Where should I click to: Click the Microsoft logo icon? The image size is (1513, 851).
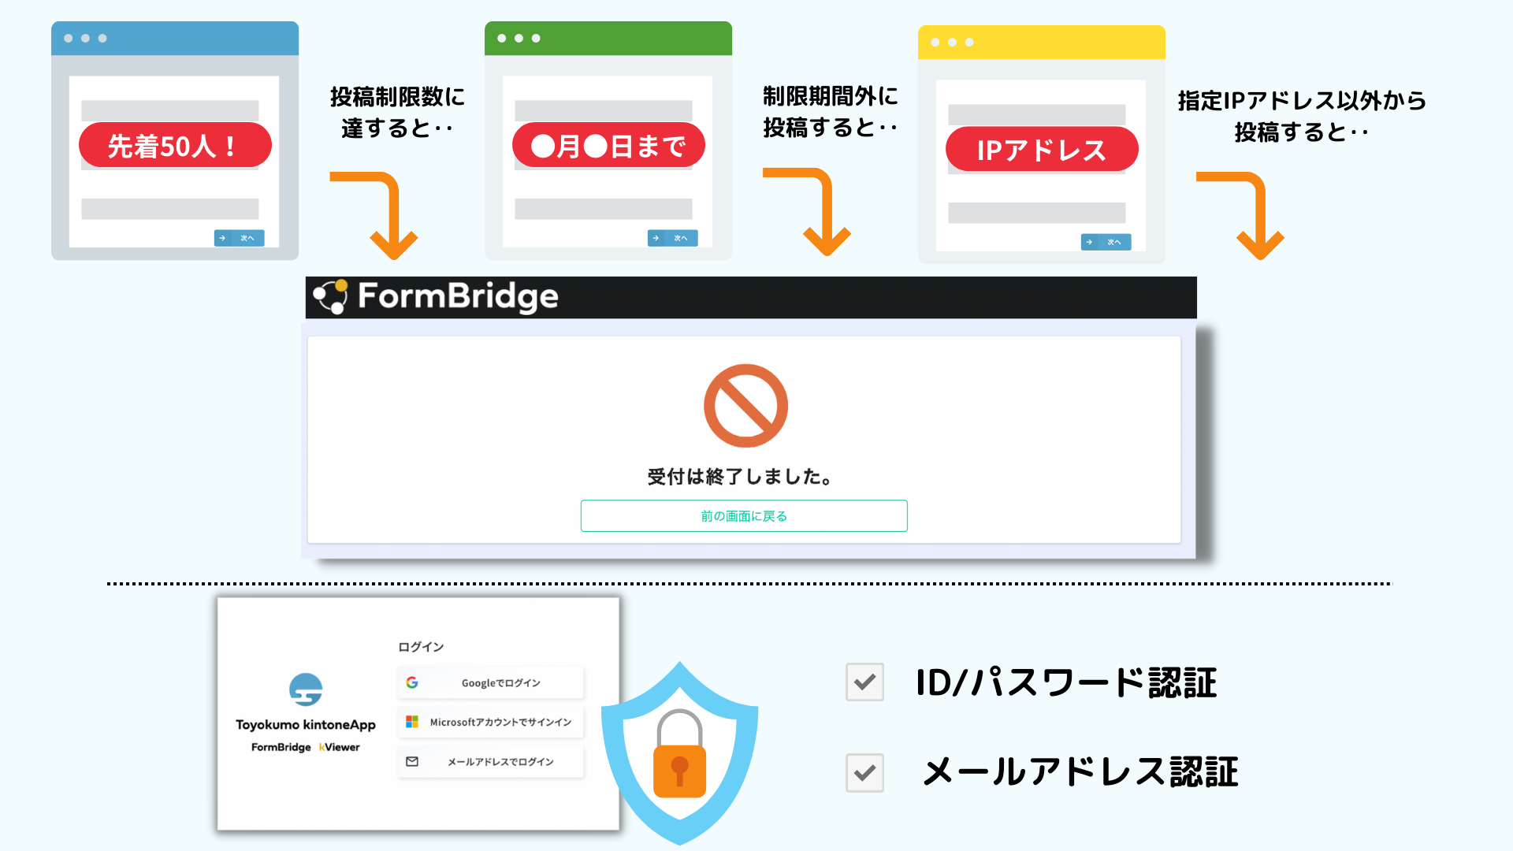[412, 722]
